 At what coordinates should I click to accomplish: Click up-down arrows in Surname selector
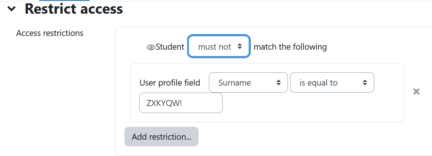click(279, 82)
